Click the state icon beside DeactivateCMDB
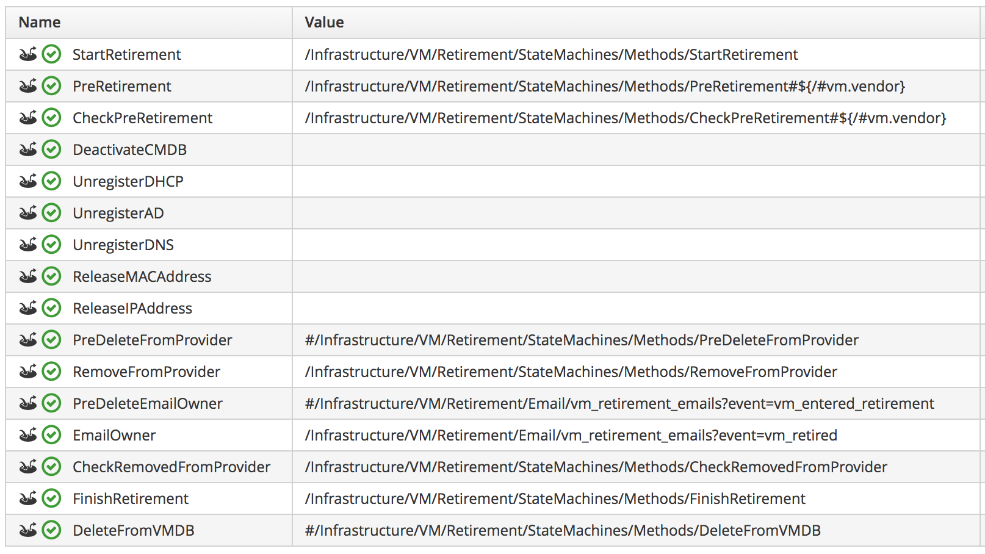This screenshot has width=985, height=554. (x=28, y=149)
